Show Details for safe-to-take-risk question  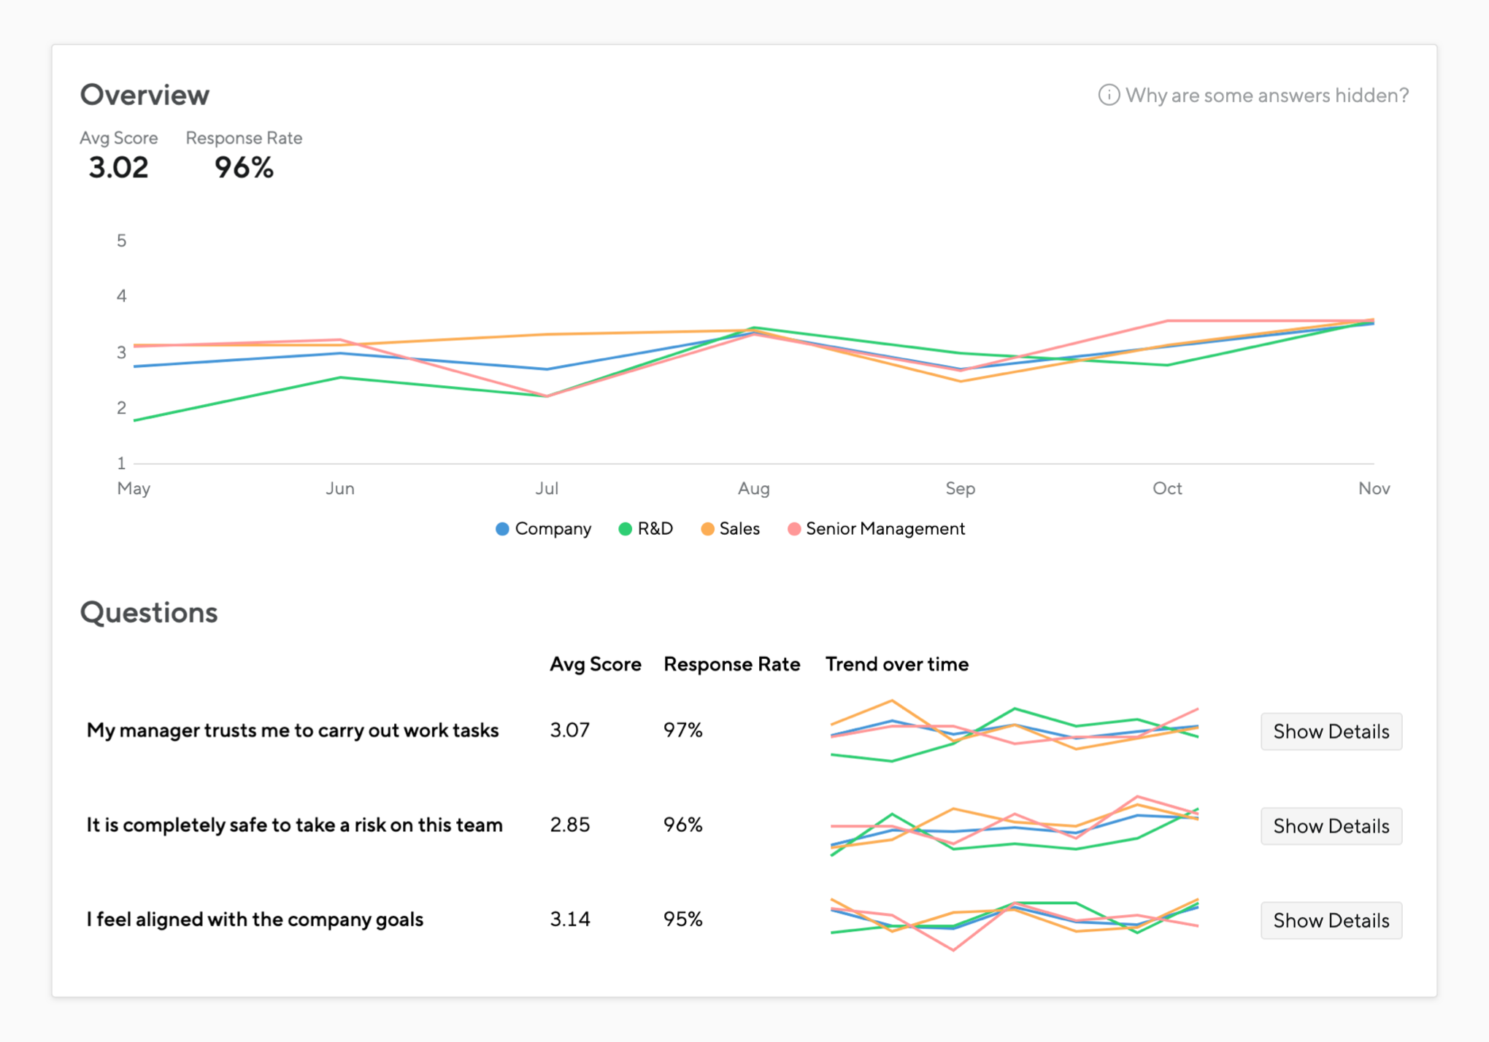point(1331,826)
